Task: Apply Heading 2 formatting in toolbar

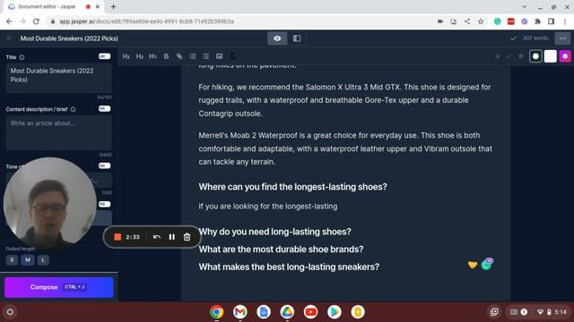Action: (x=140, y=56)
